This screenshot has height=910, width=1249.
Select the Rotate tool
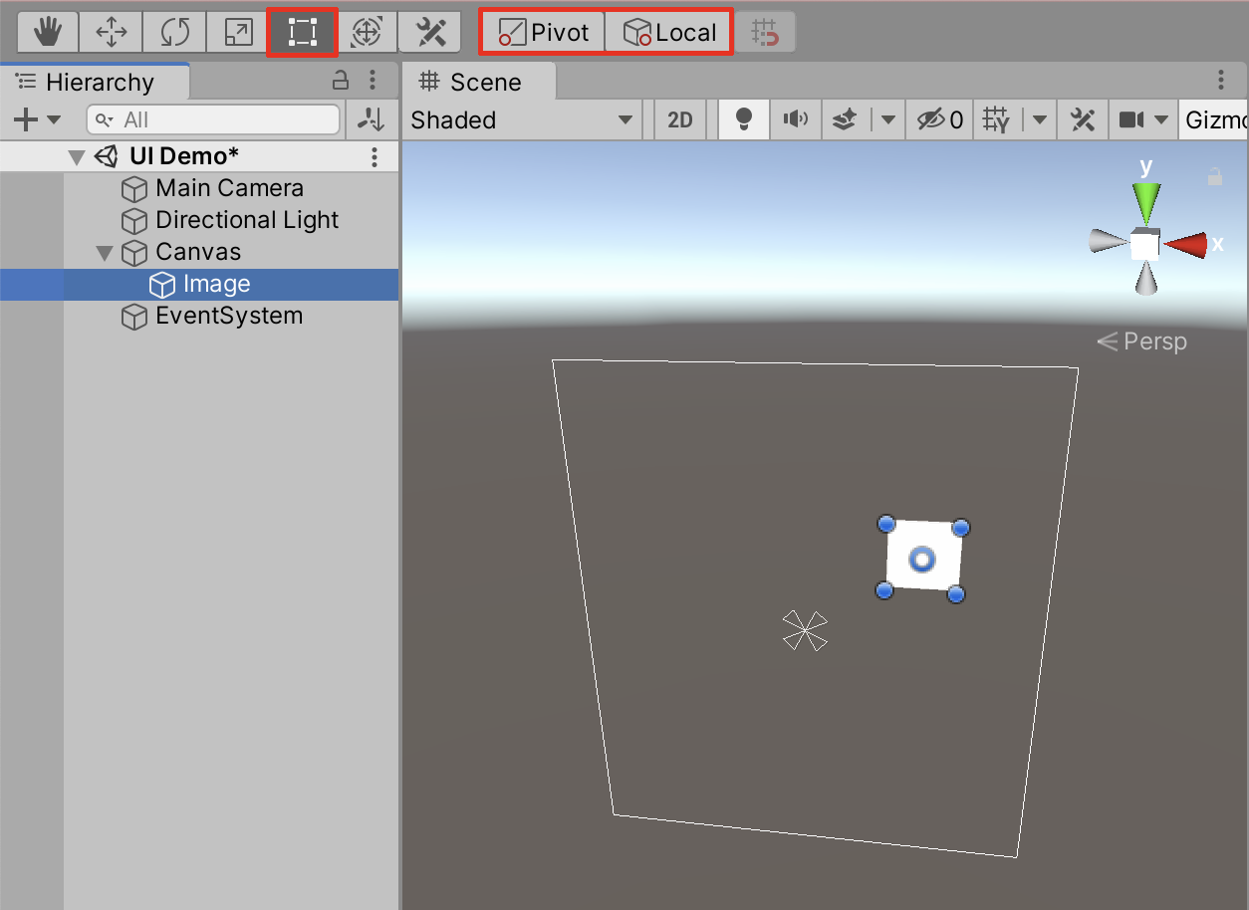[174, 33]
